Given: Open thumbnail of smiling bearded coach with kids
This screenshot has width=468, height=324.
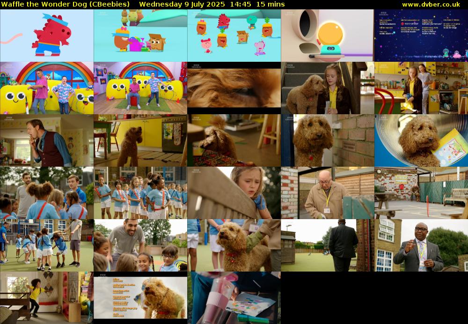Looking at the screenshot, I should pos(140,245).
